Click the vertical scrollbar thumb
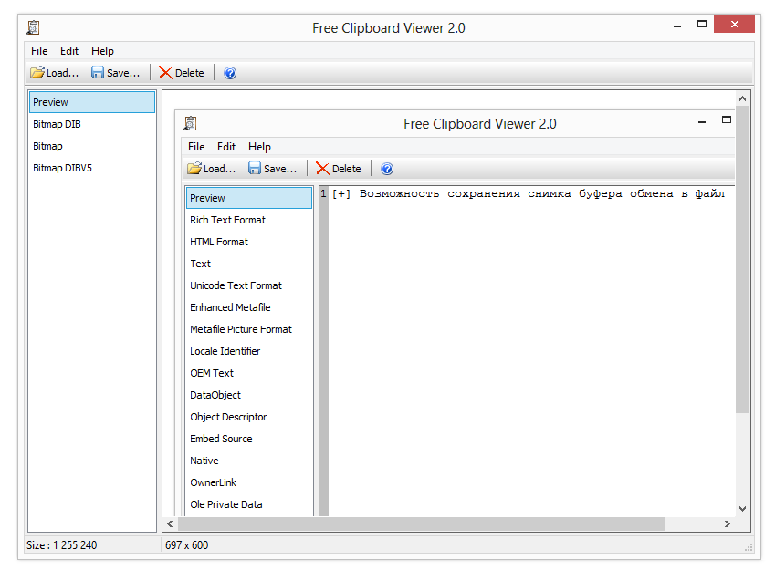 pos(742,259)
